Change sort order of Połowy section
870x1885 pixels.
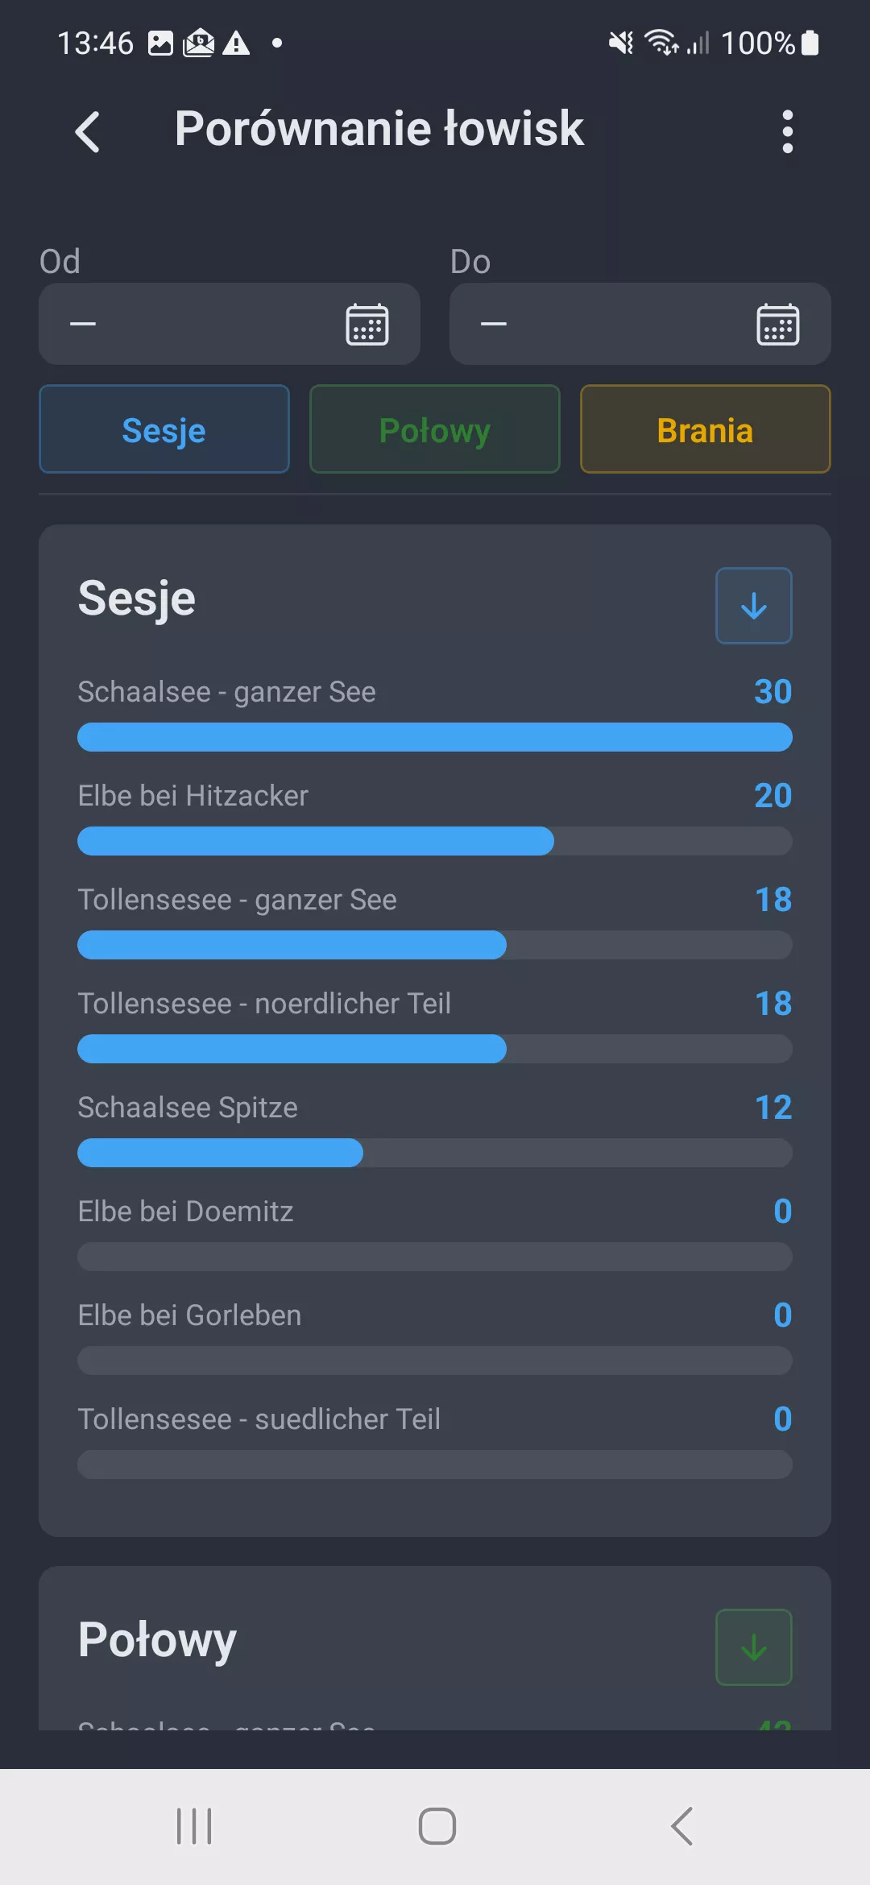click(753, 1647)
